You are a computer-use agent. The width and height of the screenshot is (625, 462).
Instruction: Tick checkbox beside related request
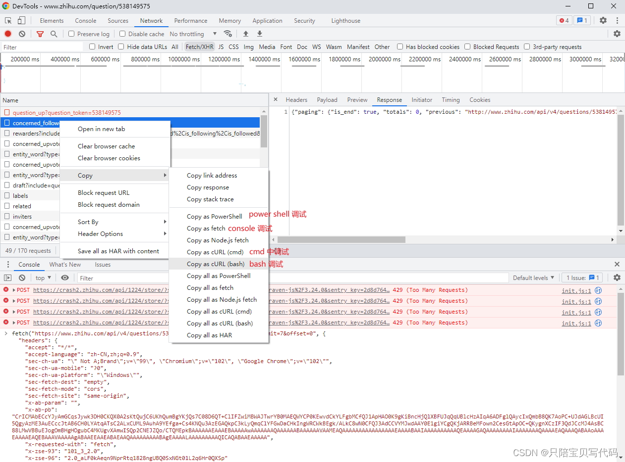[x=7, y=206]
